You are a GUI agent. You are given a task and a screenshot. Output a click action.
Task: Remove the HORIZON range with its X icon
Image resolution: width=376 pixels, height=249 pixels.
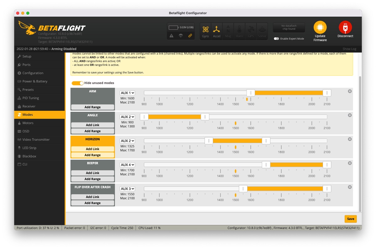[350, 139]
